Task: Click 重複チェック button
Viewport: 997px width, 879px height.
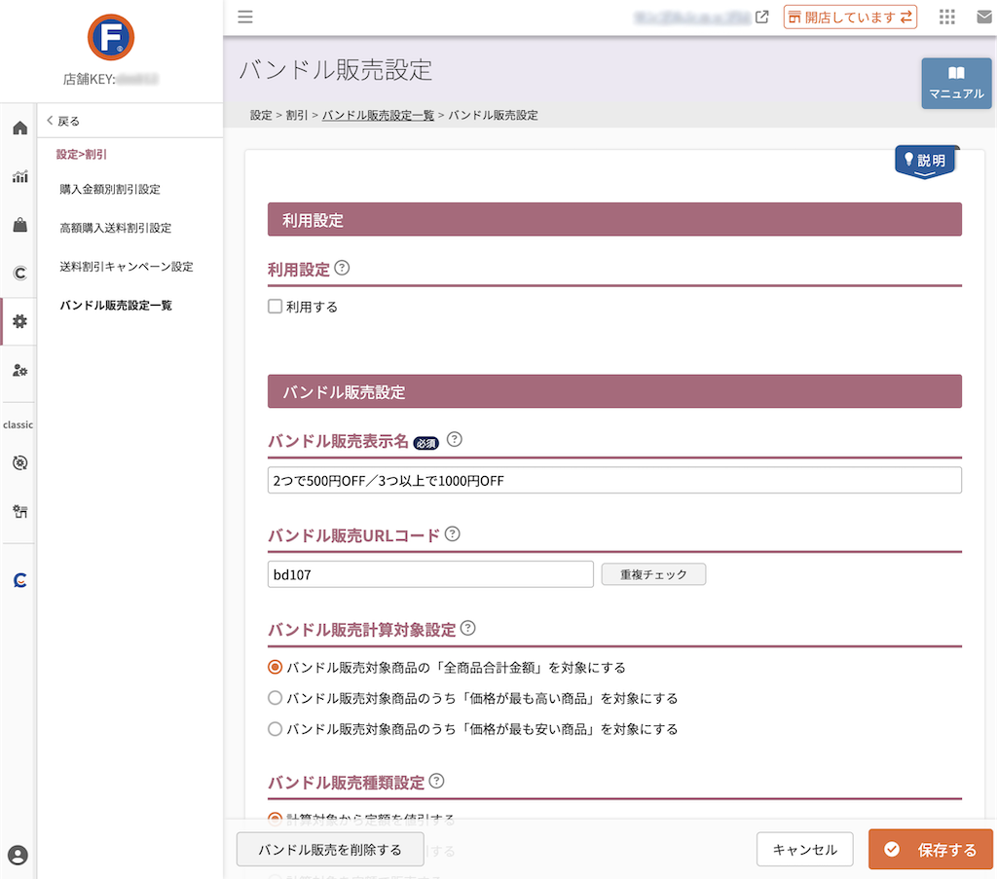Action: click(x=653, y=574)
